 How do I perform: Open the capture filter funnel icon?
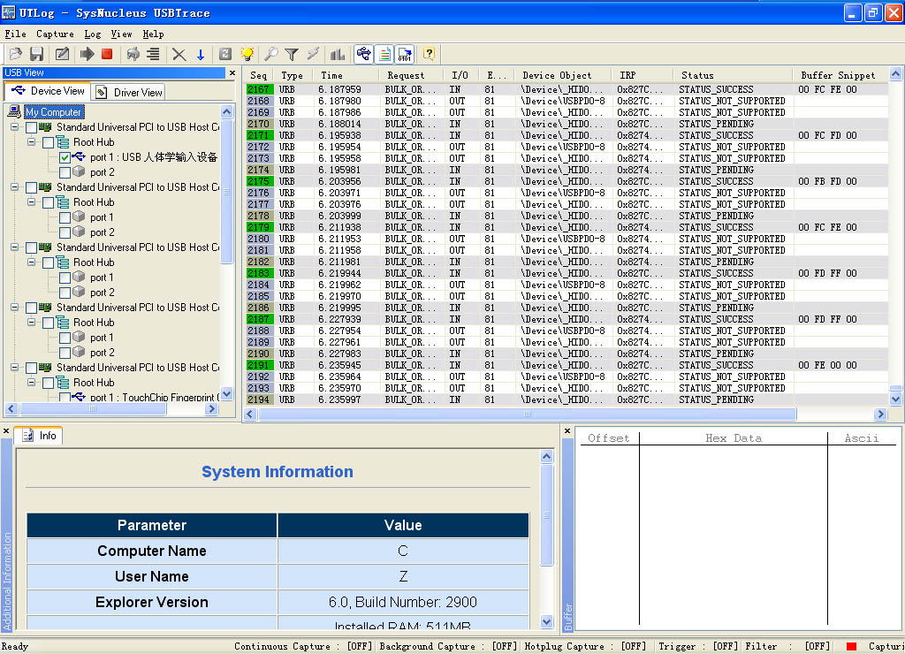click(x=293, y=54)
